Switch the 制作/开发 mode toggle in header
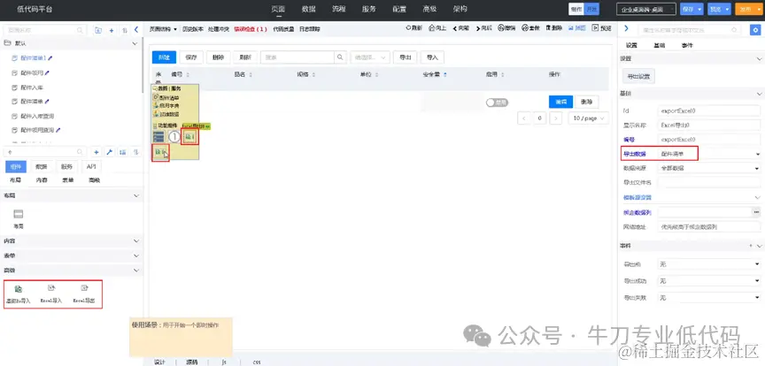The image size is (765, 366). tap(583, 9)
